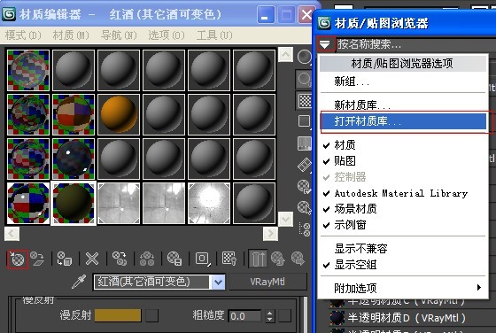This screenshot has width=496, height=333.
Task: Open the browser options dropdown arrow
Action: pos(325,44)
